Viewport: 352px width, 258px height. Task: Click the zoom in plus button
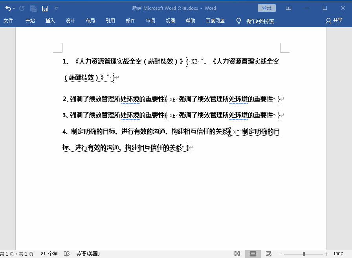(326, 254)
